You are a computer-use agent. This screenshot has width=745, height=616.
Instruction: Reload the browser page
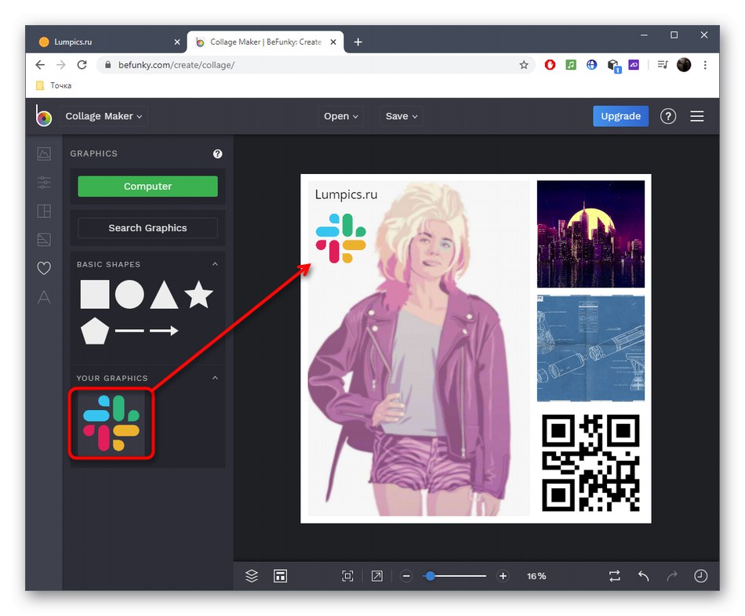point(82,64)
